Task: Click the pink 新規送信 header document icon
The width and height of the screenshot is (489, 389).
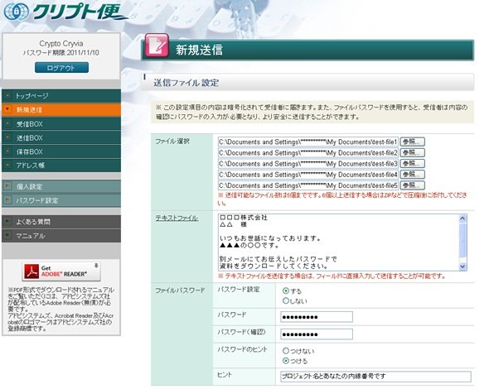Action: (157, 46)
